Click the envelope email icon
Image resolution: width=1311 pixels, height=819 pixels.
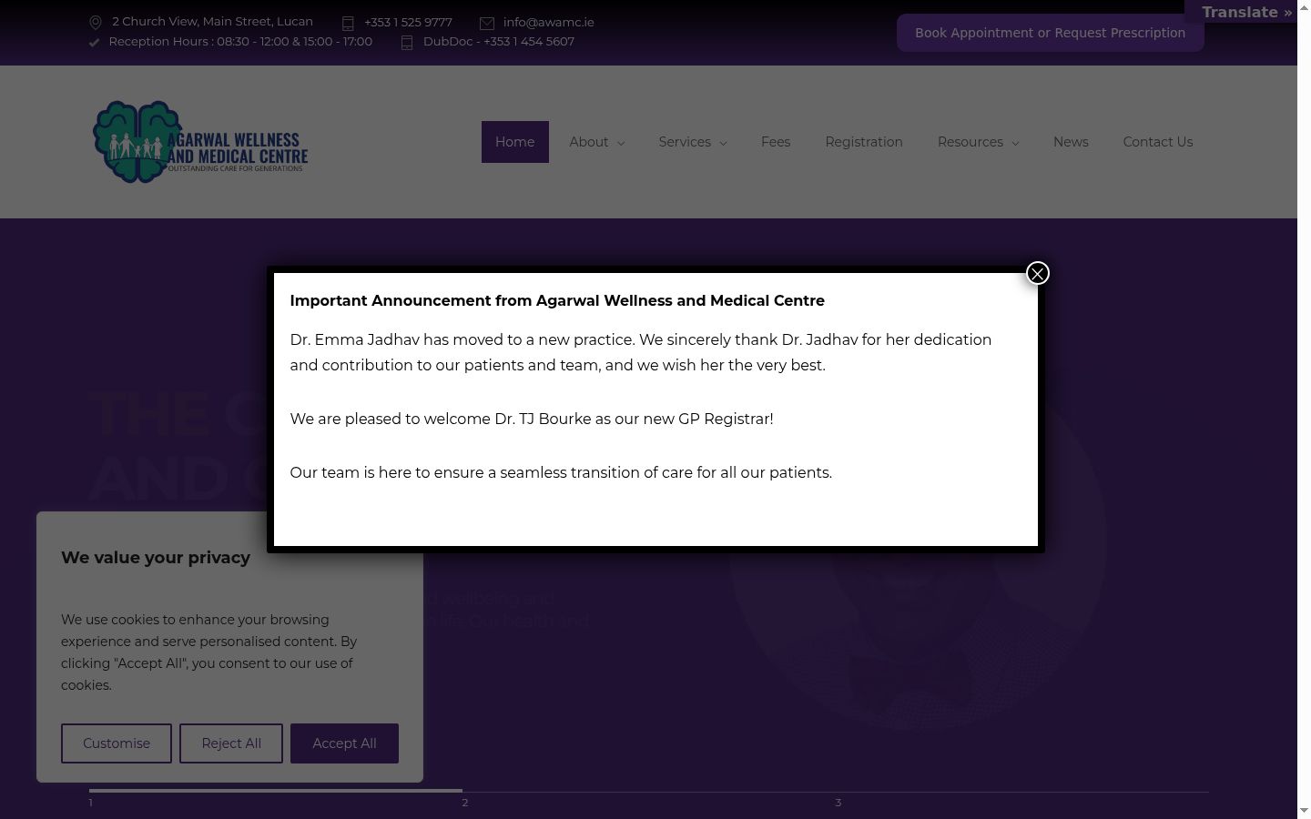(x=487, y=24)
